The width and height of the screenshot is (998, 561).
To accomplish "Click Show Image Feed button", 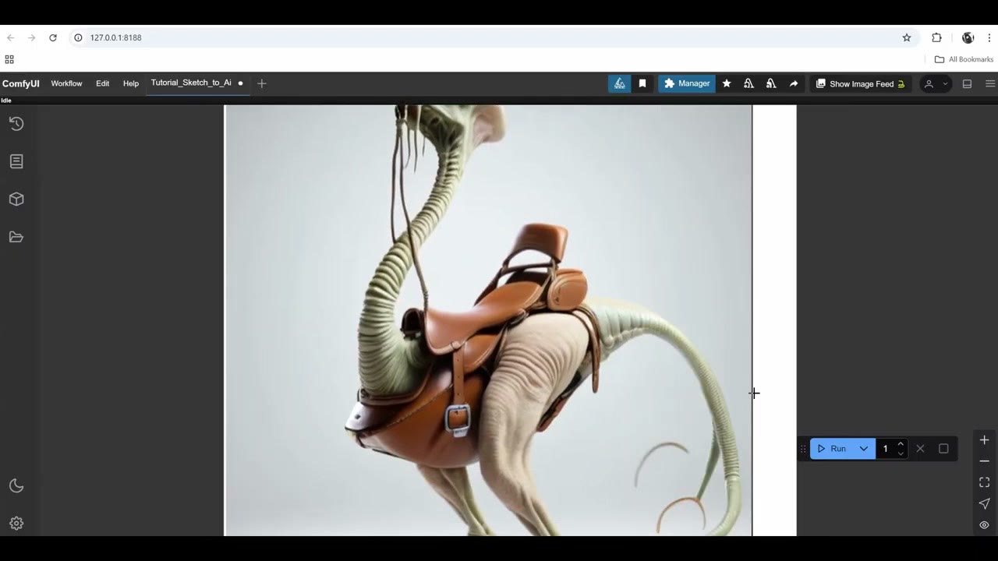I will click(x=860, y=83).
